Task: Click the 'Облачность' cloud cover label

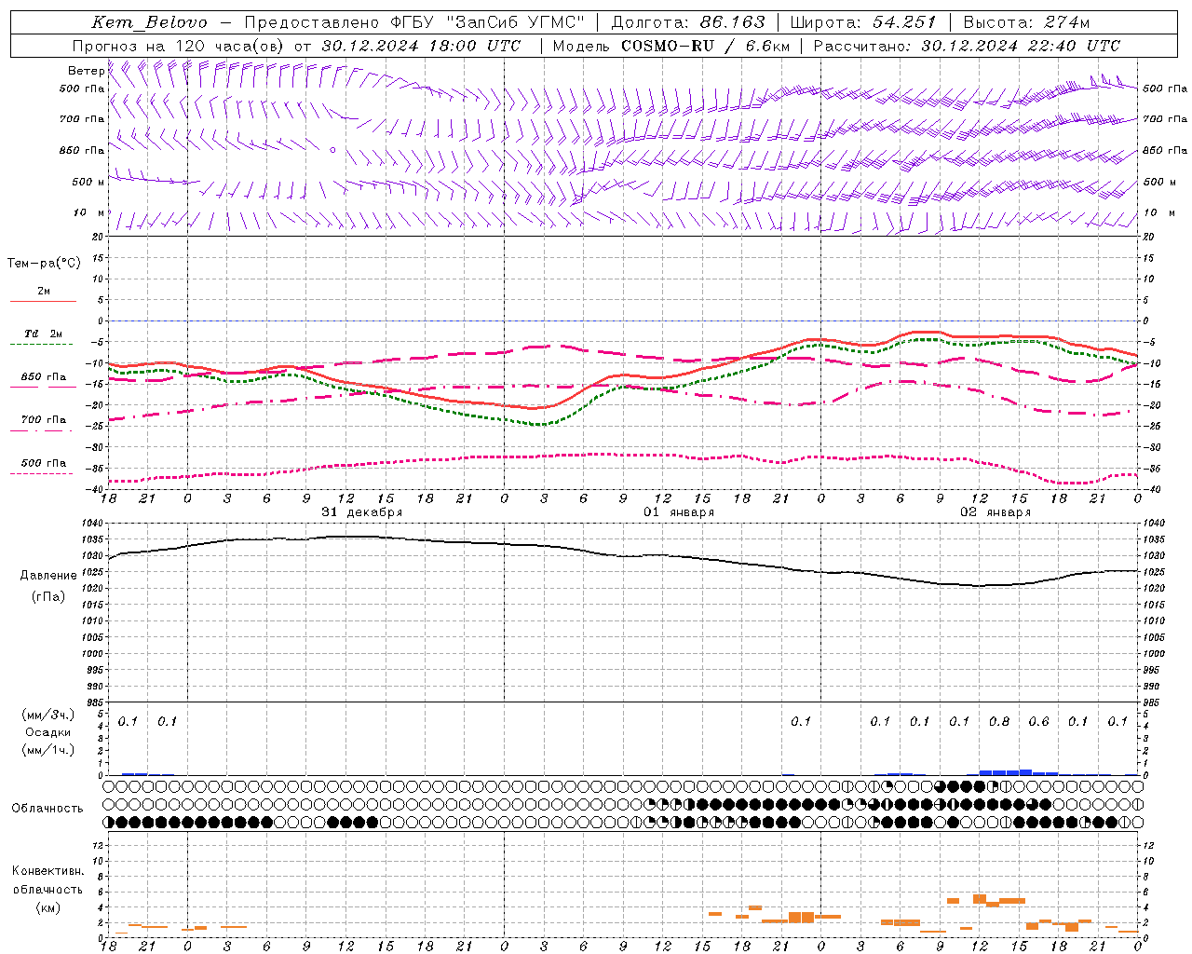Action: (47, 808)
